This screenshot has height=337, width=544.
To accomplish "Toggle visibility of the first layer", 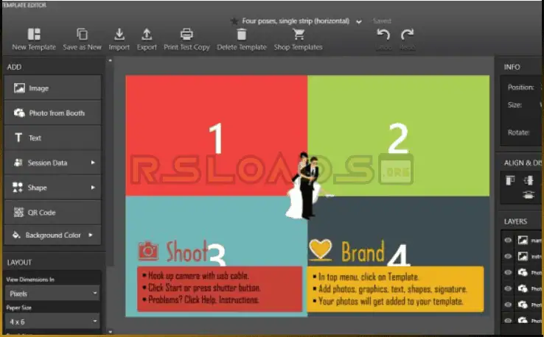I will 507,240.
